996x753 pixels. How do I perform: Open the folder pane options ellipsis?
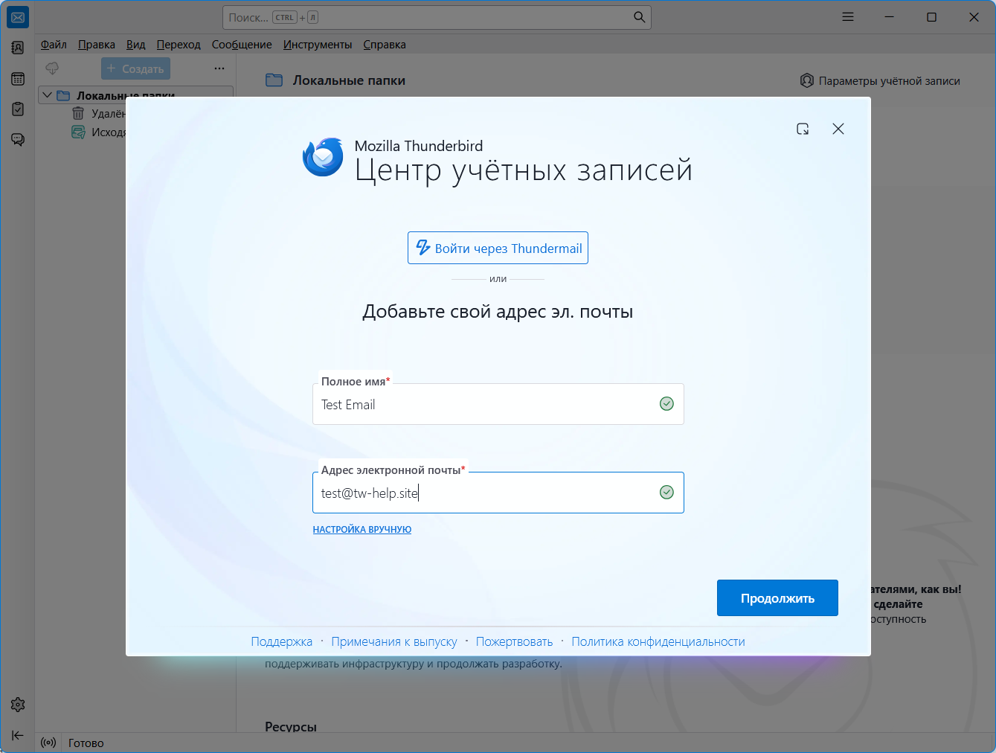(x=219, y=68)
